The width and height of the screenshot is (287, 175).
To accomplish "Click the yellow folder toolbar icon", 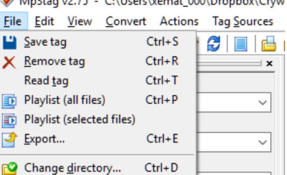I will click(x=269, y=44).
